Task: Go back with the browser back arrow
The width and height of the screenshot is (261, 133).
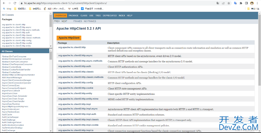Action: [4, 3]
